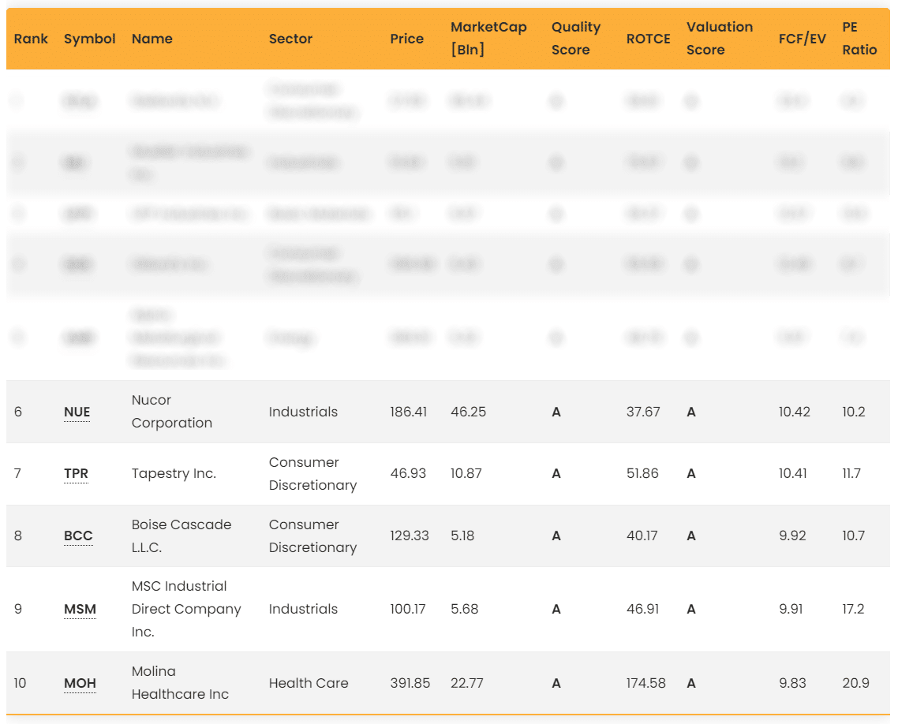Screen dimensions: 898x724
Task: Open the TPR ticker symbol link
Action: (x=77, y=474)
